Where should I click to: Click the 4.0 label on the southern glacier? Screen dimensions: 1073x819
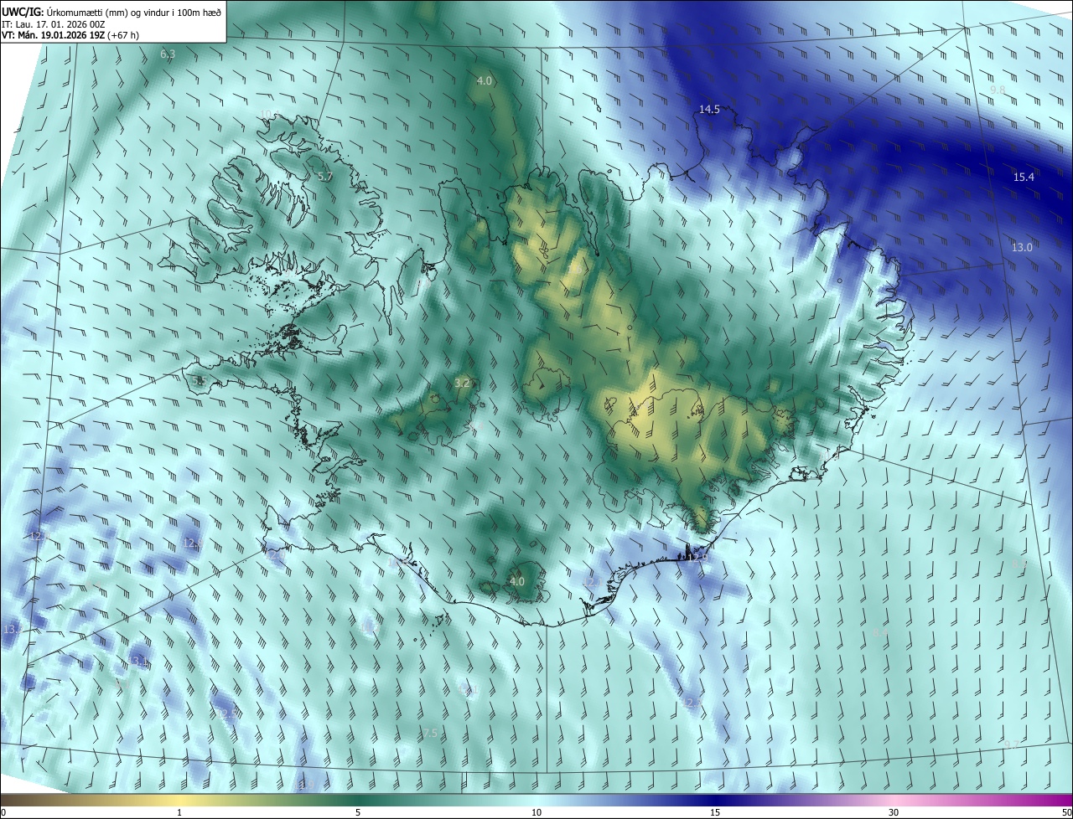pyautogui.click(x=517, y=581)
